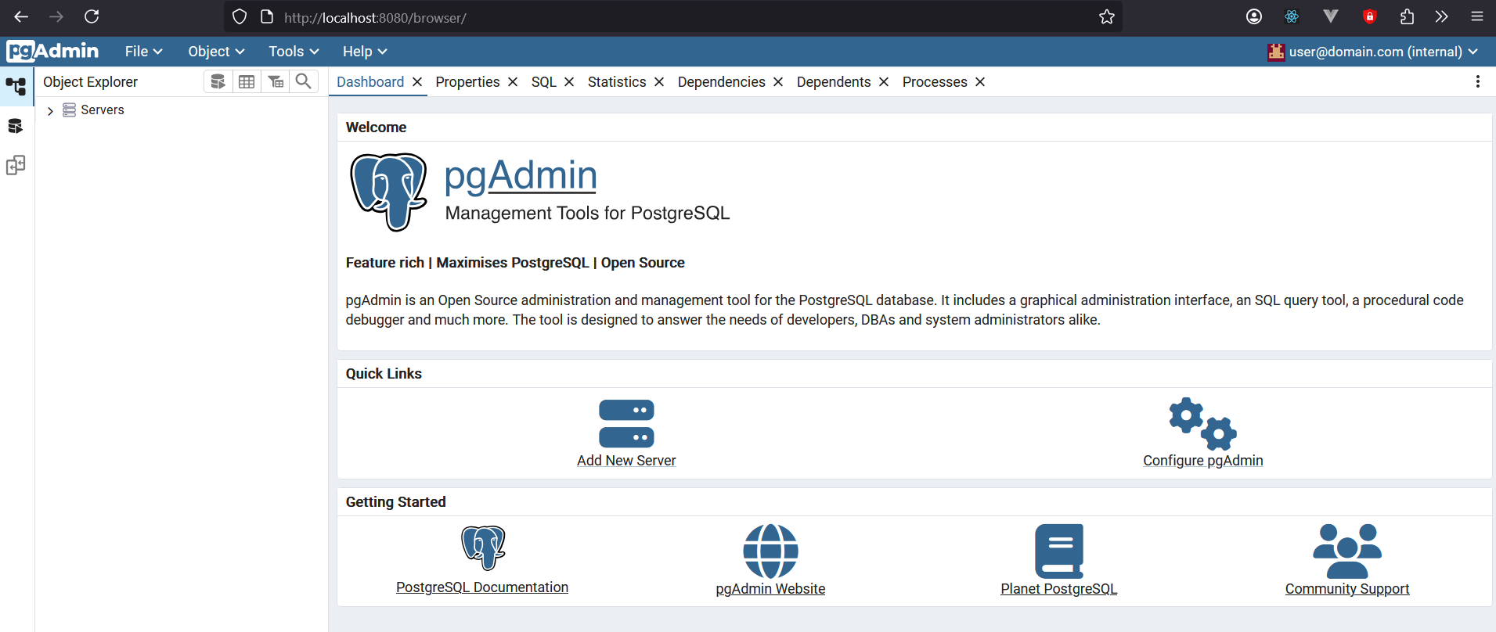The image size is (1496, 632).
Task: Switch to the Processes tab
Action: (935, 82)
